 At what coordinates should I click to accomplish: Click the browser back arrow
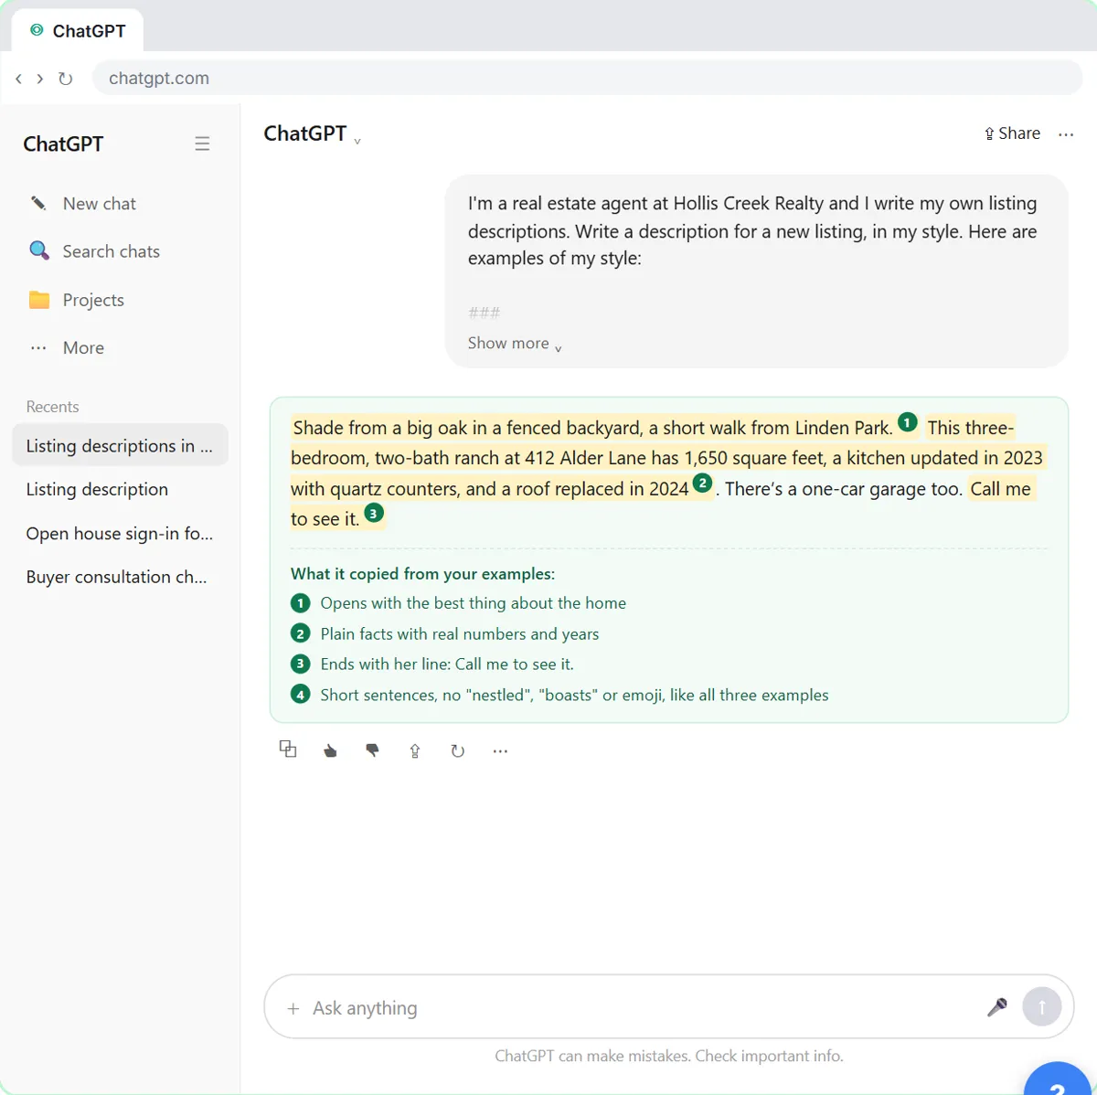pos(18,79)
